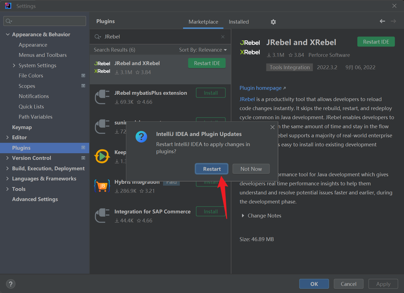
Task: Click the Plugins row settings icon
Action: [x=83, y=147]
